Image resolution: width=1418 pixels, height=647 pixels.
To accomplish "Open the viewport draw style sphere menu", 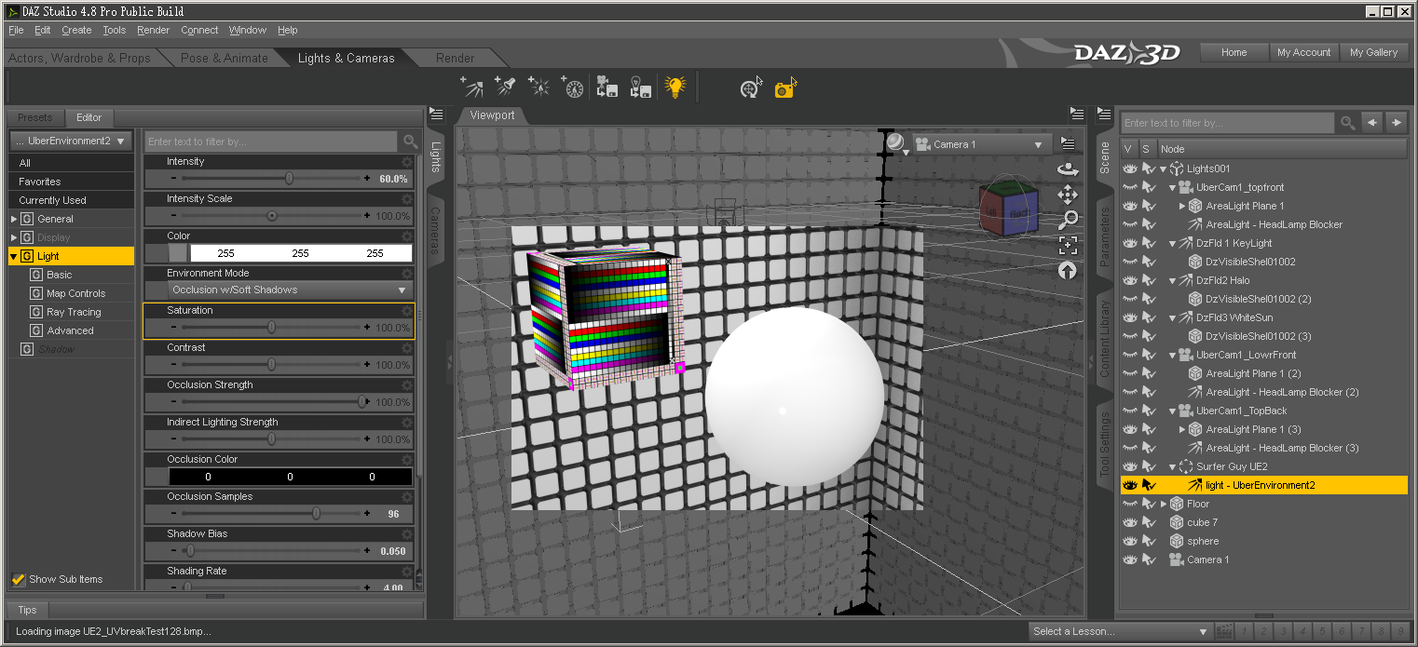I will (x=896, y=143).
